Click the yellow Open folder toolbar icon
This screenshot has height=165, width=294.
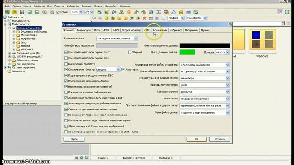(x=15, y=12)
